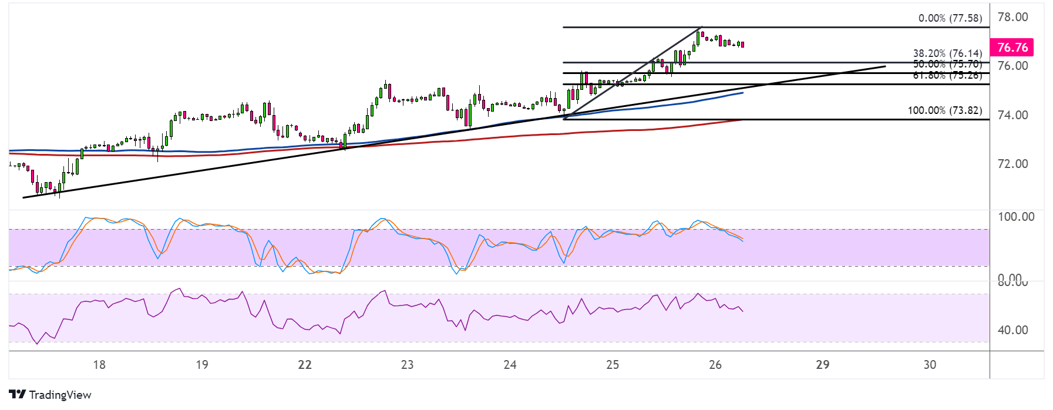Image resolution: width=1053 pixels, height=410 pixels.
Task: Click date label 29 on time axis
Action: tap(823, 365)
